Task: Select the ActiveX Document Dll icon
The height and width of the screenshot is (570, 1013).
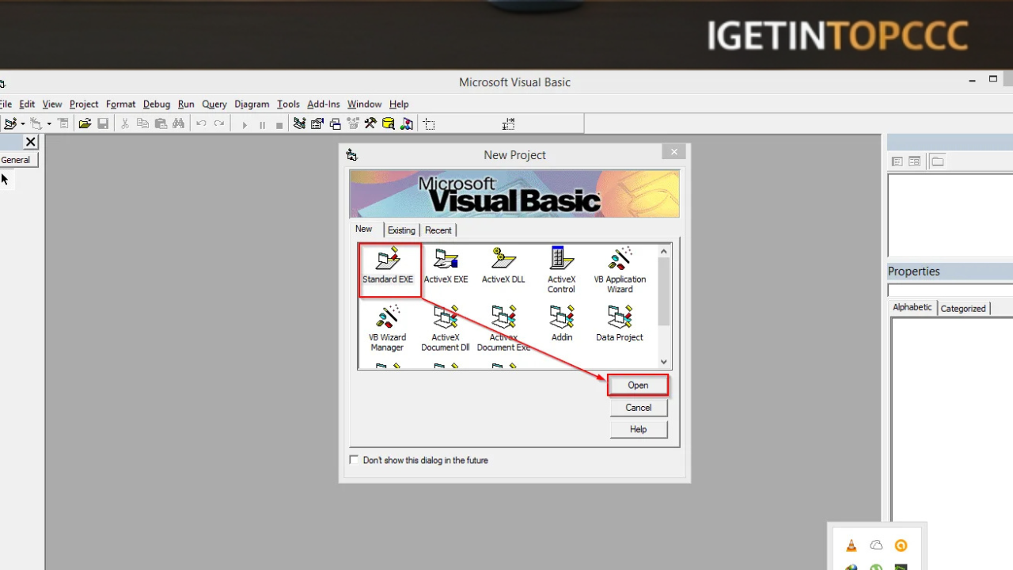Action: [446, 329]
